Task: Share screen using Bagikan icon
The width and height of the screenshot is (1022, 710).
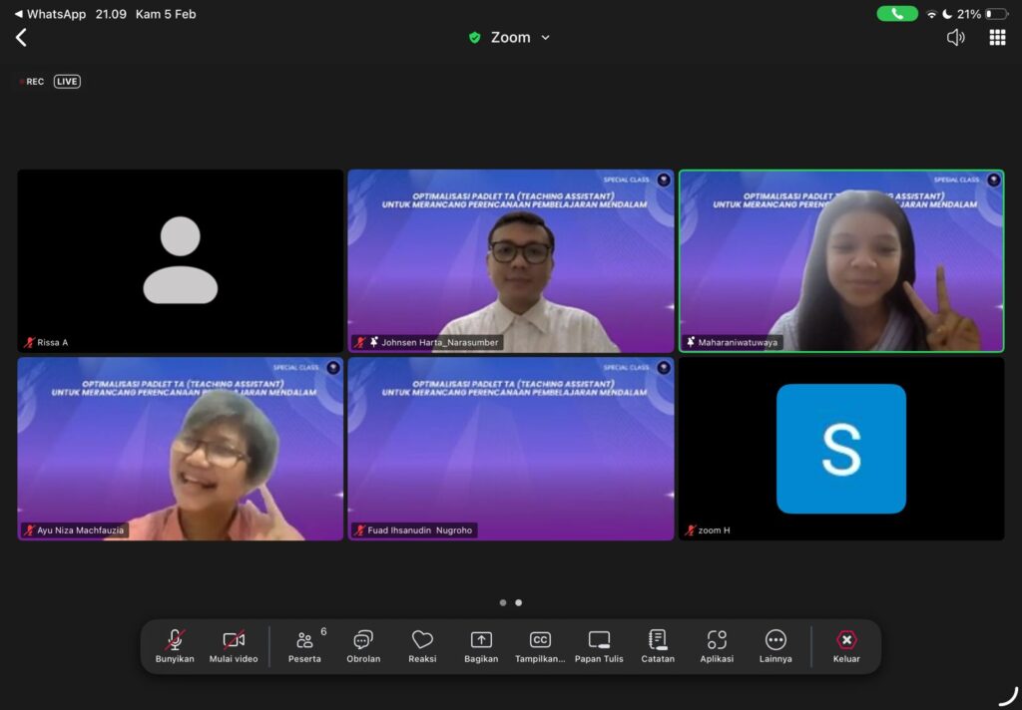Action: tap(481, 646)
